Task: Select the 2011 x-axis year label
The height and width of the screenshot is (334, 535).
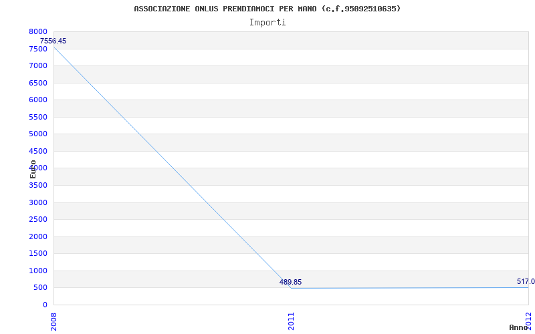Action: tap(291, 322)
